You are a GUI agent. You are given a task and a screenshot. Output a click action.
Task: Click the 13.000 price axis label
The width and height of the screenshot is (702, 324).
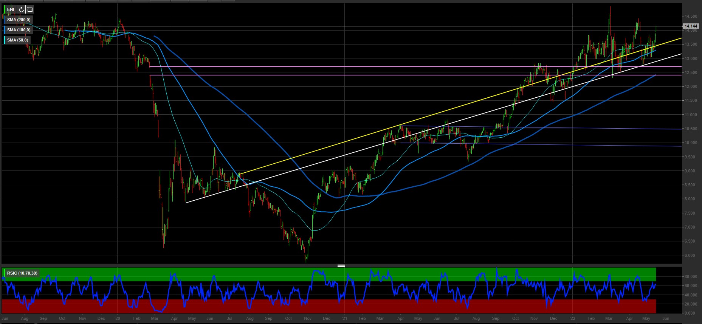tap(691, 58)
